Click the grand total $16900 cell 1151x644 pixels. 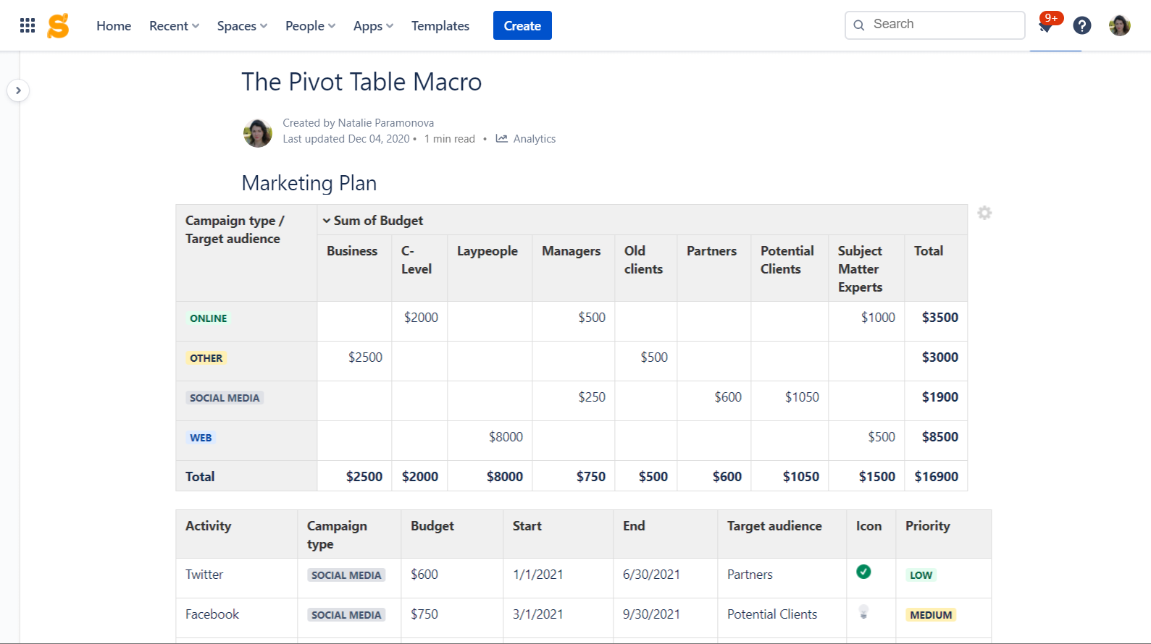tap(936, 476)
